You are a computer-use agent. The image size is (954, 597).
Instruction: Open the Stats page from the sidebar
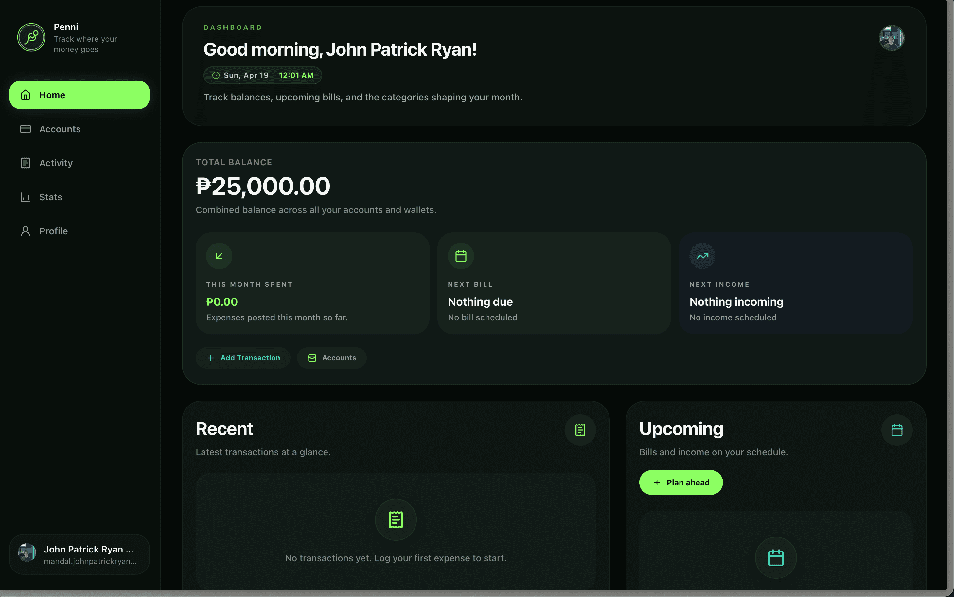(79, 197)
